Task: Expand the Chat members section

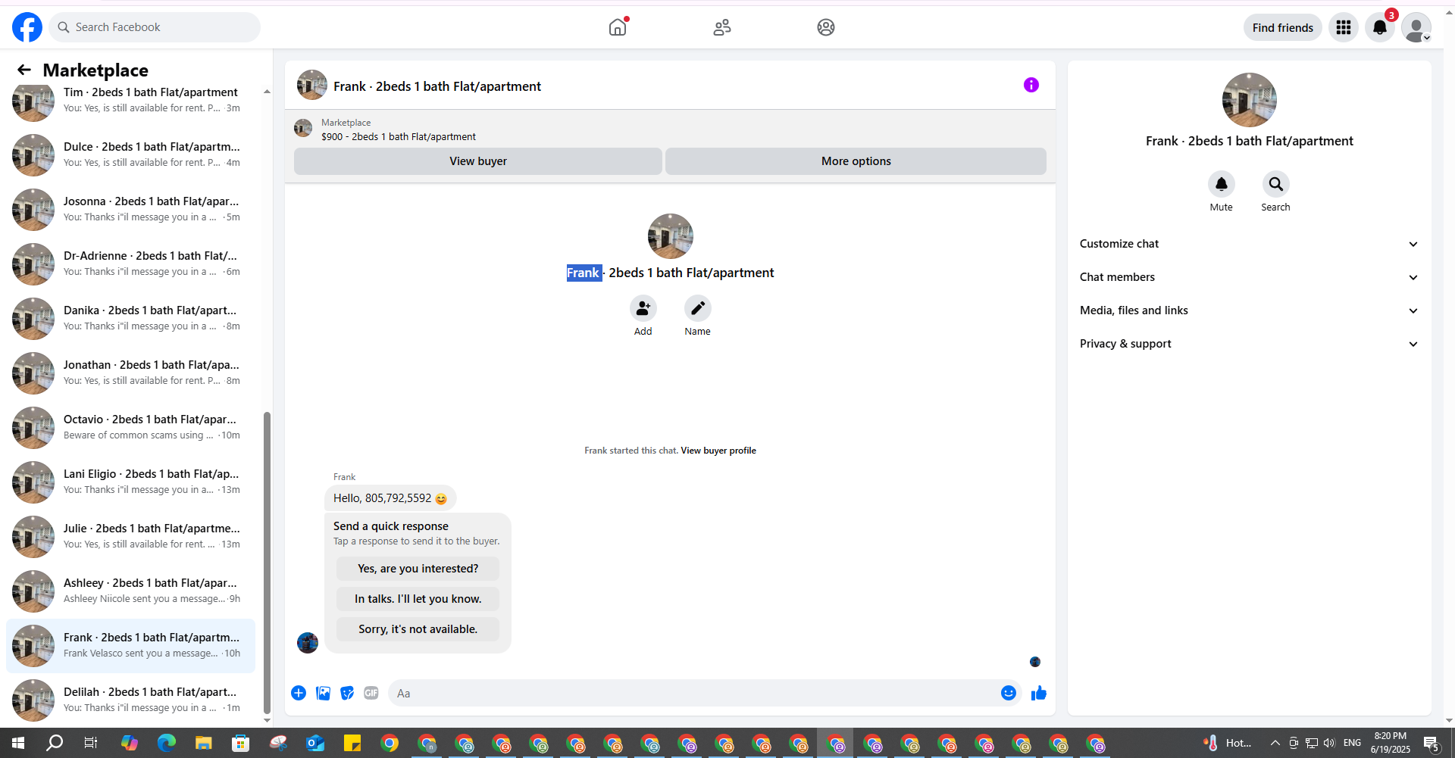Action: pyautogui.click(x=1250, y=277)
